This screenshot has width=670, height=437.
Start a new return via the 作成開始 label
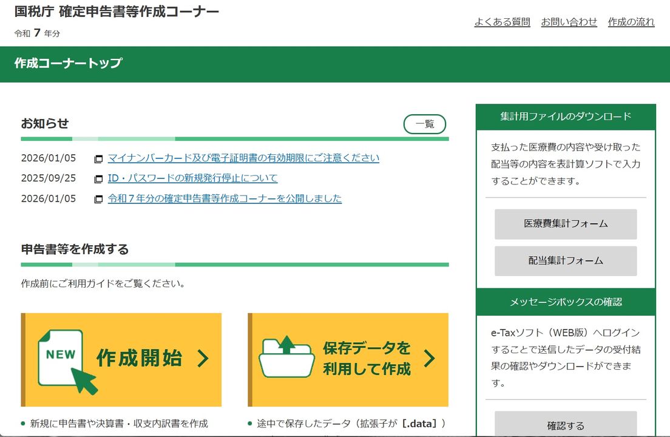(139, 359)
